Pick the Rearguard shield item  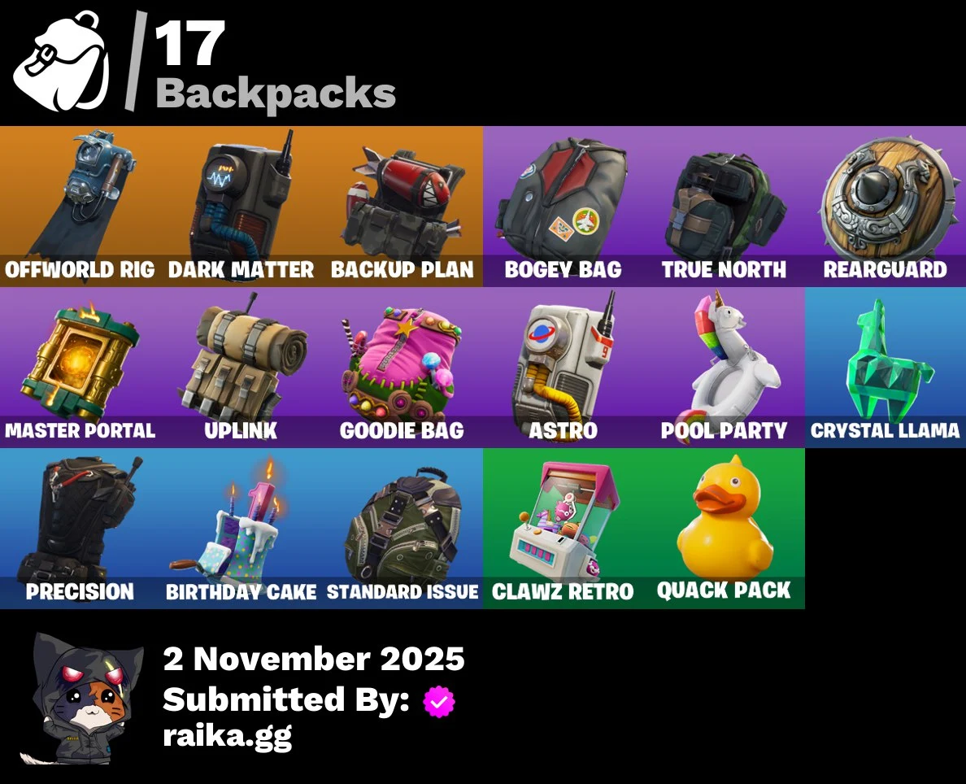pos(885,207)
